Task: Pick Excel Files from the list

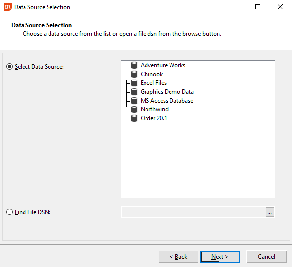Action: pos(153,83)
